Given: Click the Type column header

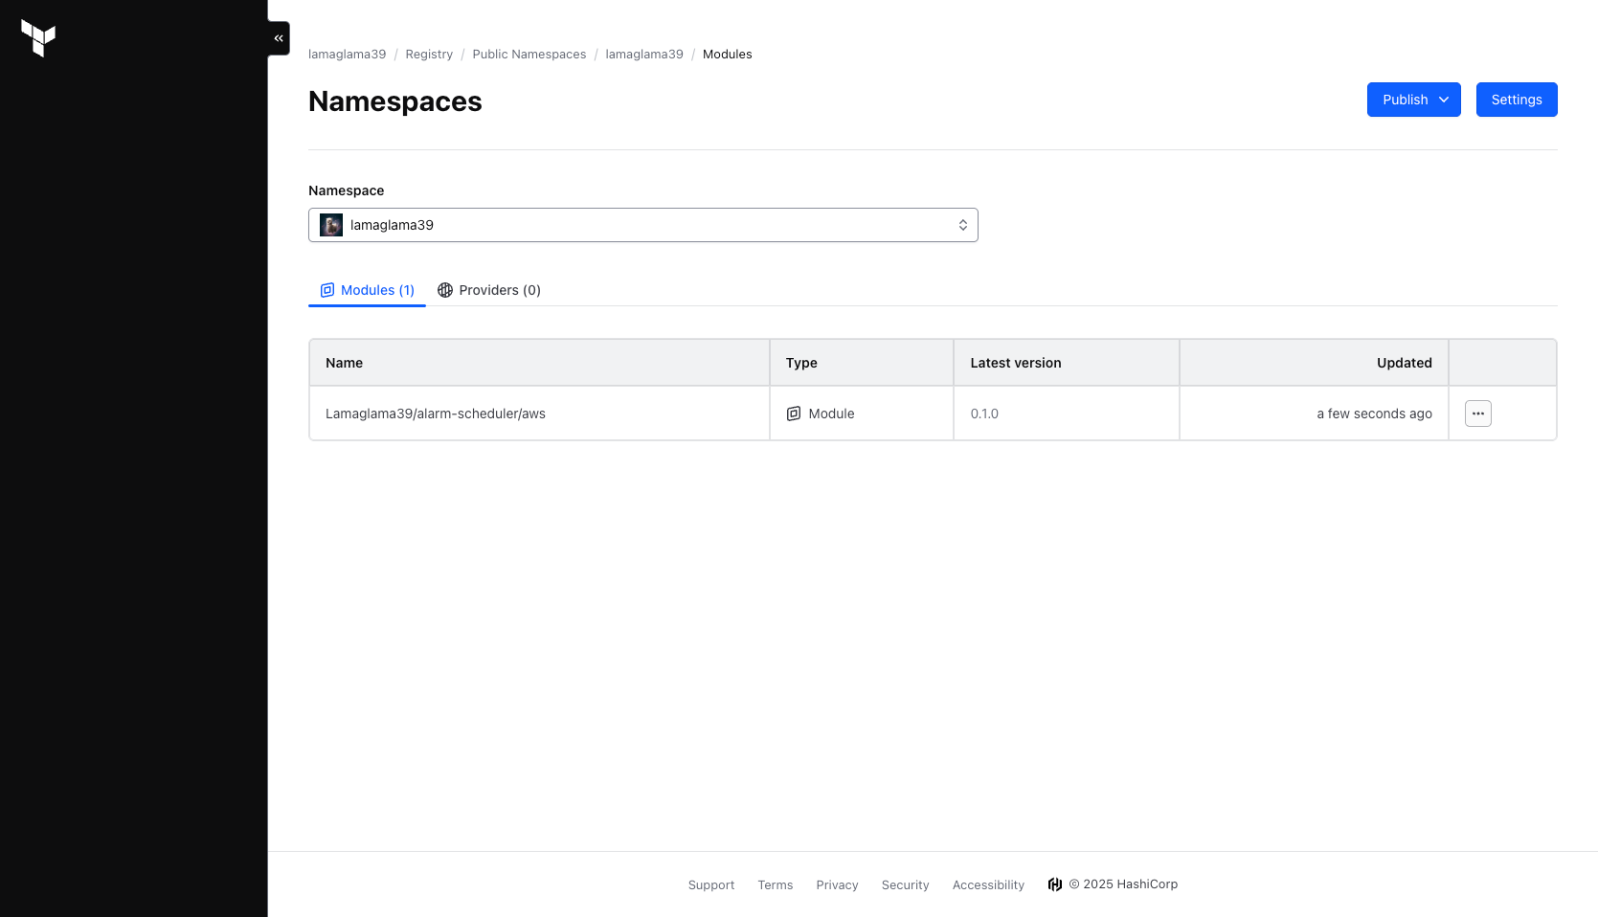Looking at the screenshot, I should point(862,363).
